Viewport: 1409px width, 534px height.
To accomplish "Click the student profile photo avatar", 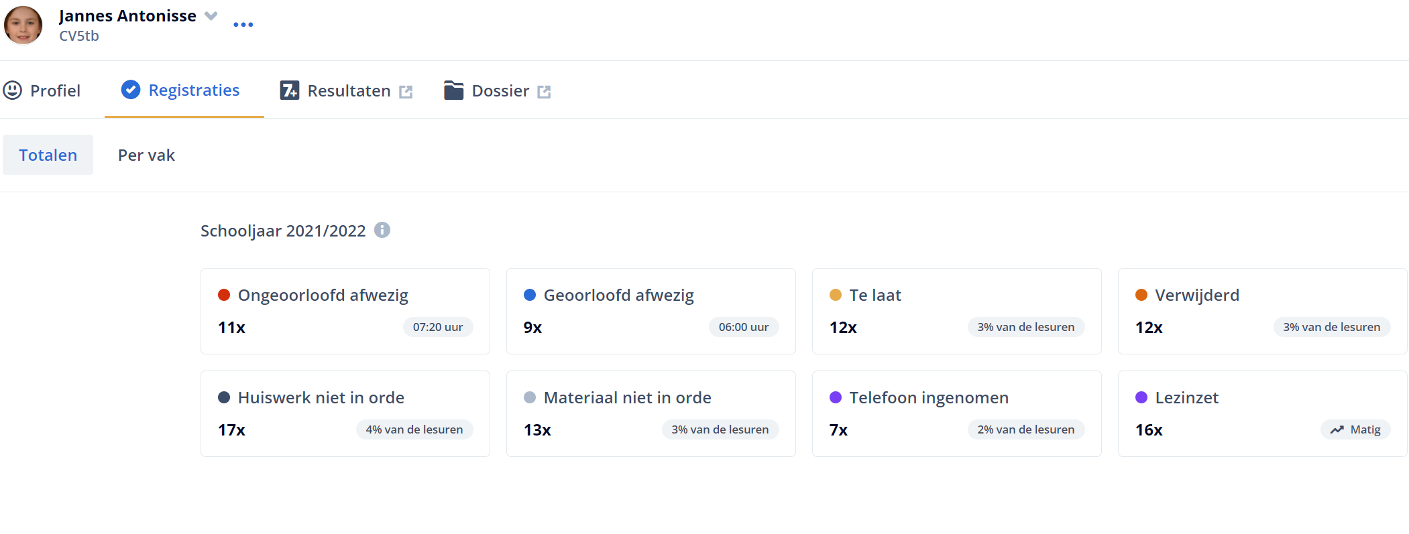I will point(23,25).
